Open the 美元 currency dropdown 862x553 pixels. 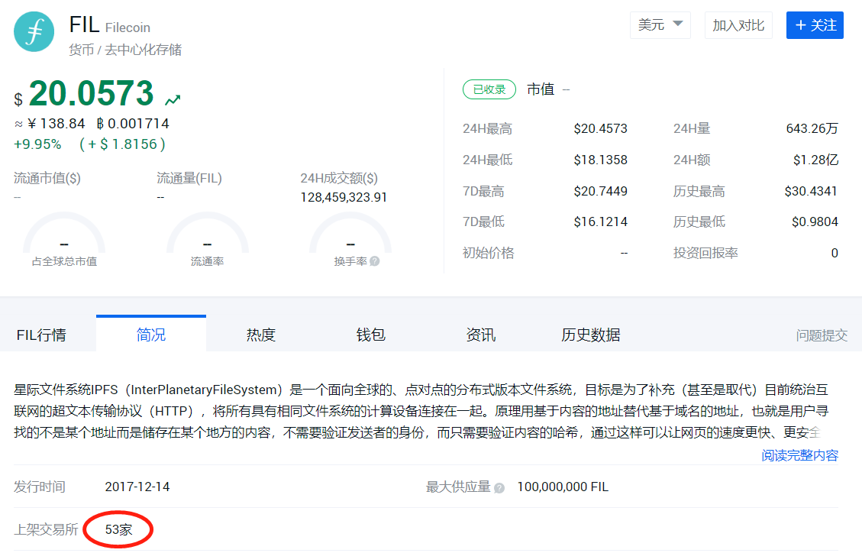(660, 25)
